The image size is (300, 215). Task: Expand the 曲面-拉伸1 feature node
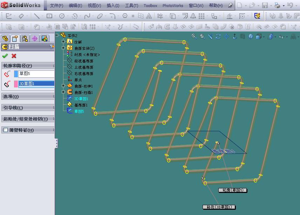coord(63,86)
